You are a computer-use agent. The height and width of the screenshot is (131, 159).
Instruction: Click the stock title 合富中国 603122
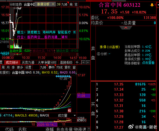[x=120, y=5]
